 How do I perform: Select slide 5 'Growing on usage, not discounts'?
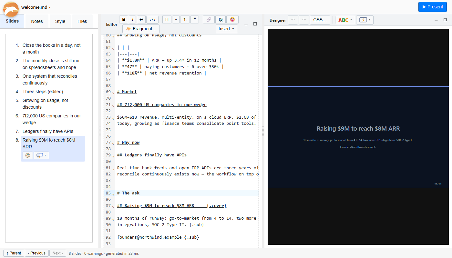point(45,104)
